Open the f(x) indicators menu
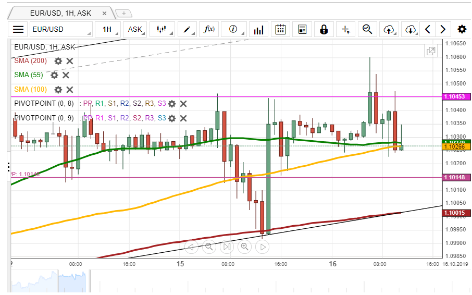Screen dimensions: 472x295 (209, 30)
